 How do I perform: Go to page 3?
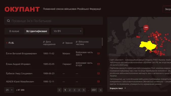pyautogui.click(x=74, y=90)
